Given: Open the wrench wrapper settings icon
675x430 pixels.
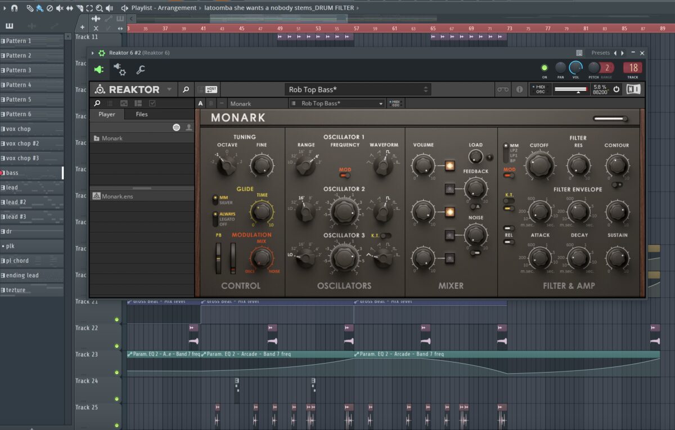Looking at the screenshot, I should coord(141,70).
